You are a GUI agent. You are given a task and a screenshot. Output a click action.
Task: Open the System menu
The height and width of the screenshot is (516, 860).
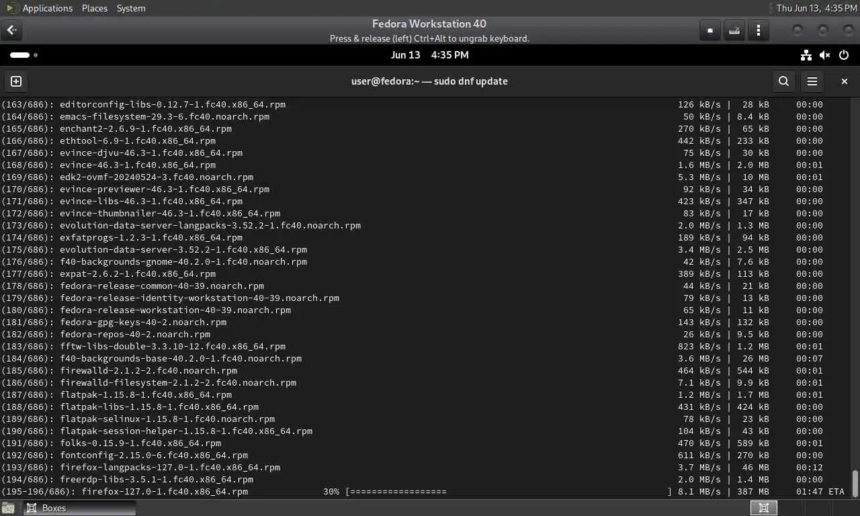131,8
